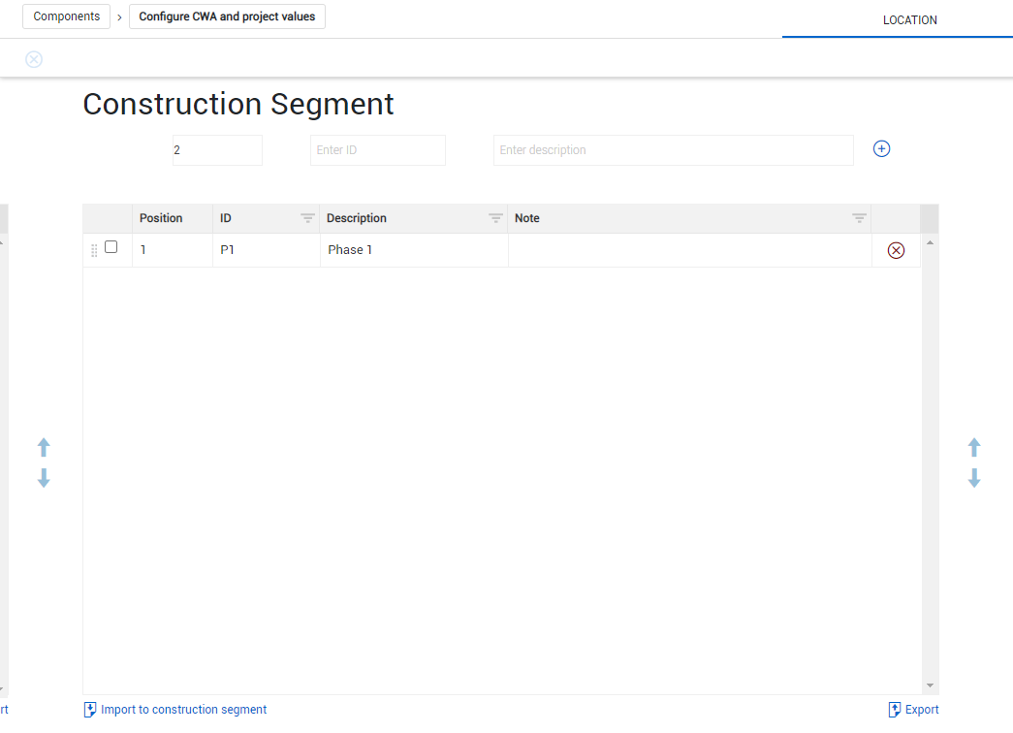This screenshot has width=1013, height=733.
Task: Click the right move up arrow
Action: (x=974, y=447)
